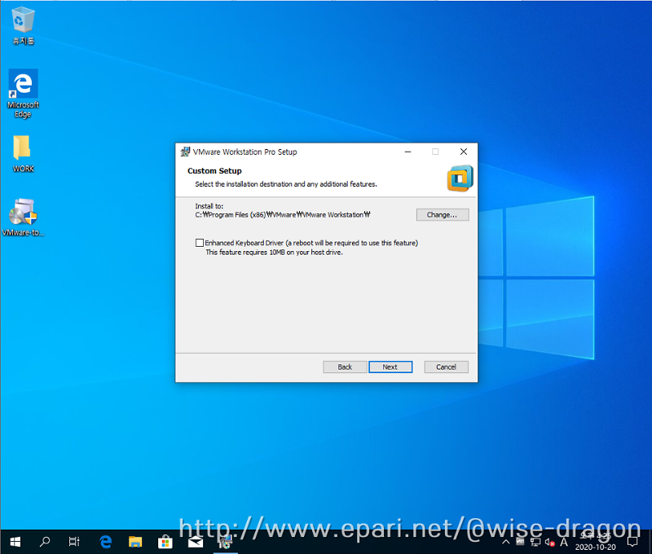
Task: Click the "Custom Setup" heading
Action: [x=214, y=171]
